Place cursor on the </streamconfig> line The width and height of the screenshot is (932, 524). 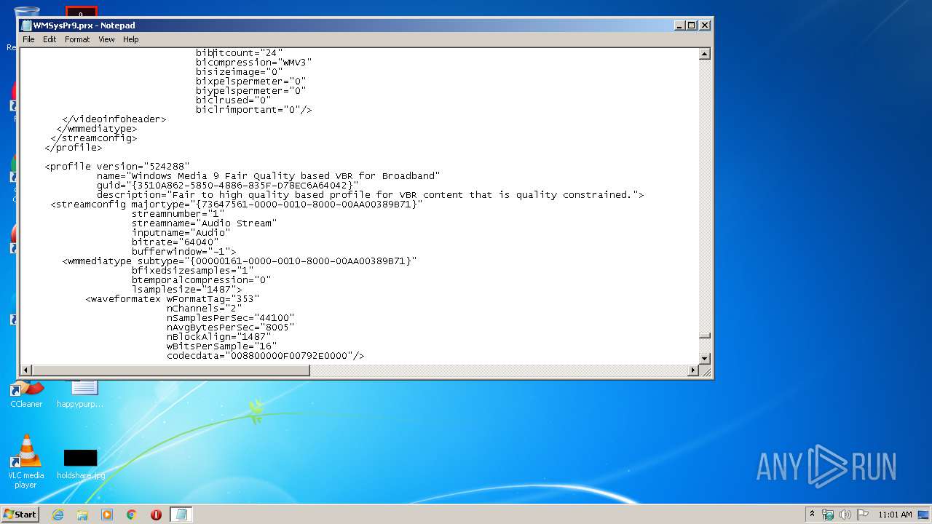94,138
